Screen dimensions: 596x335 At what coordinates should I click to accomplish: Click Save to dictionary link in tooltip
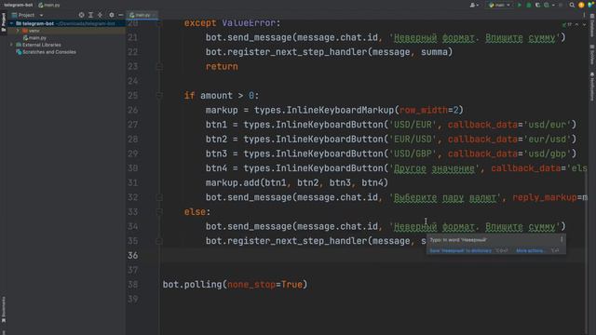click(x=460, y=250)
